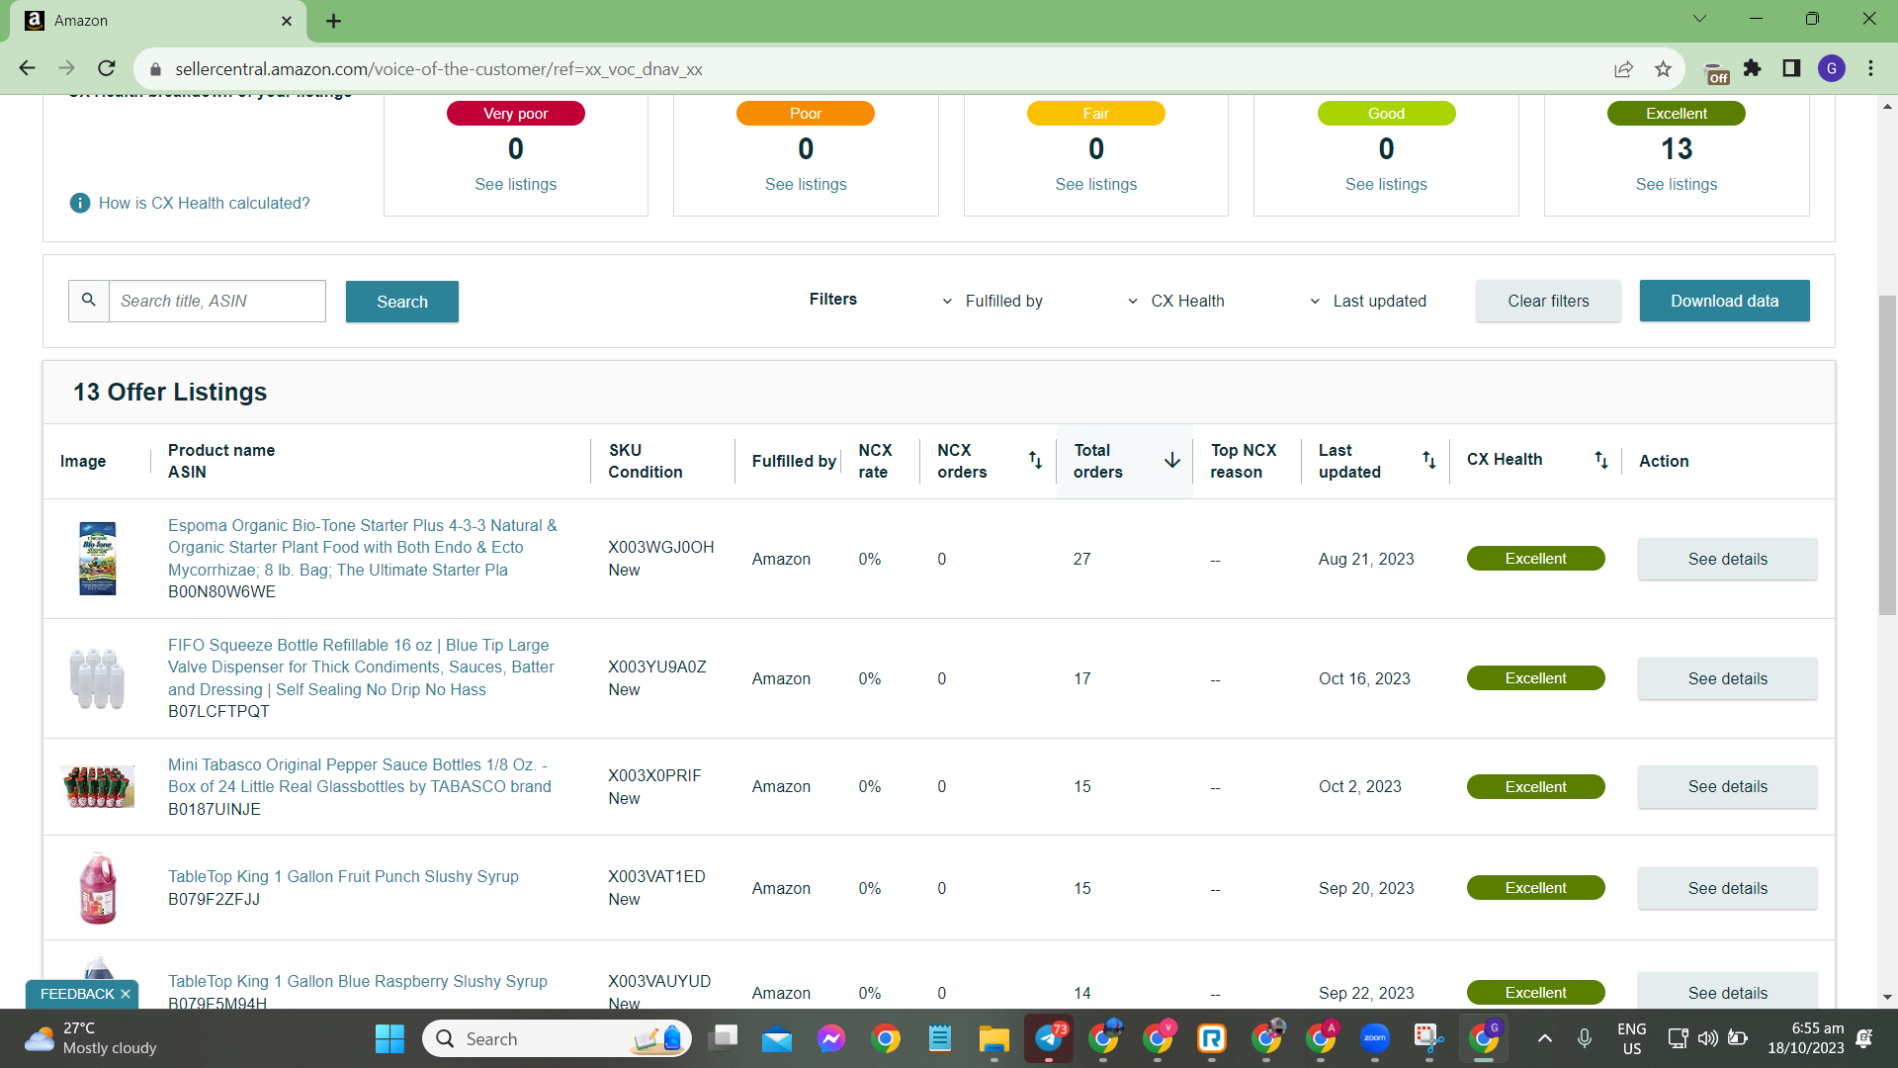Screen dimensions: 1898x1068
Task: Open Mini Tabasco Pepper Sauce product link
Action: tap(360, 775)
